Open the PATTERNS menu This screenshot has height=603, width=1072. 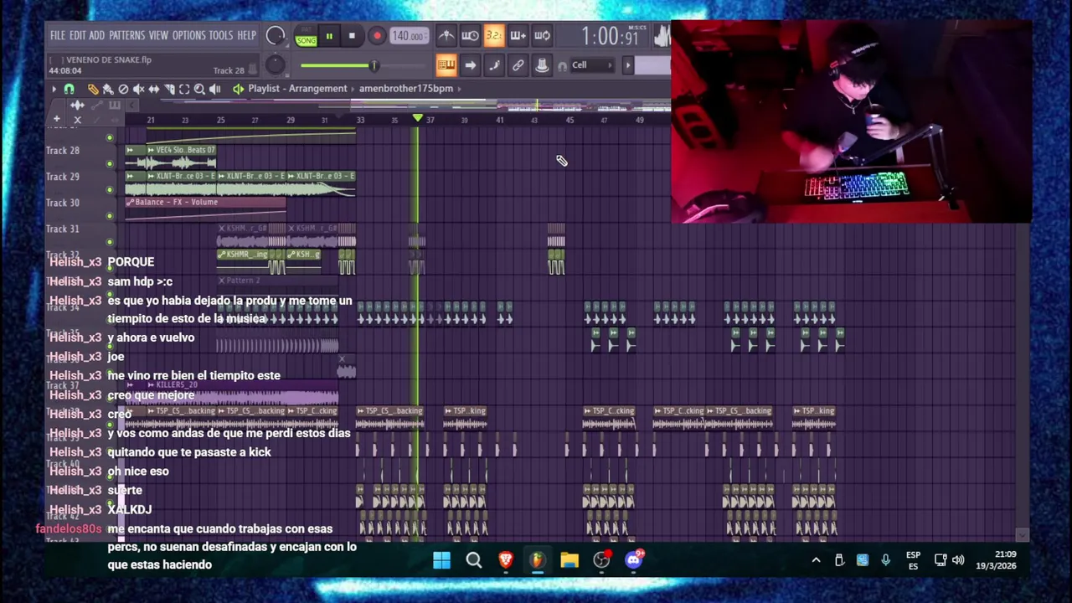point(126,36)
